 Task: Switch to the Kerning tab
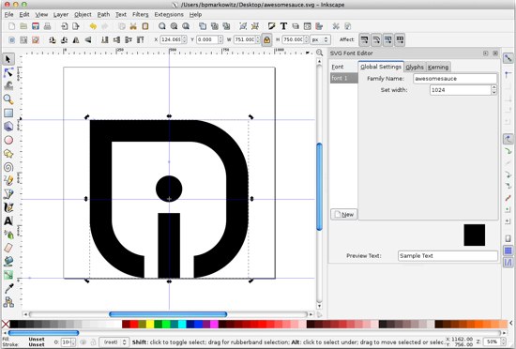[438, 68]
